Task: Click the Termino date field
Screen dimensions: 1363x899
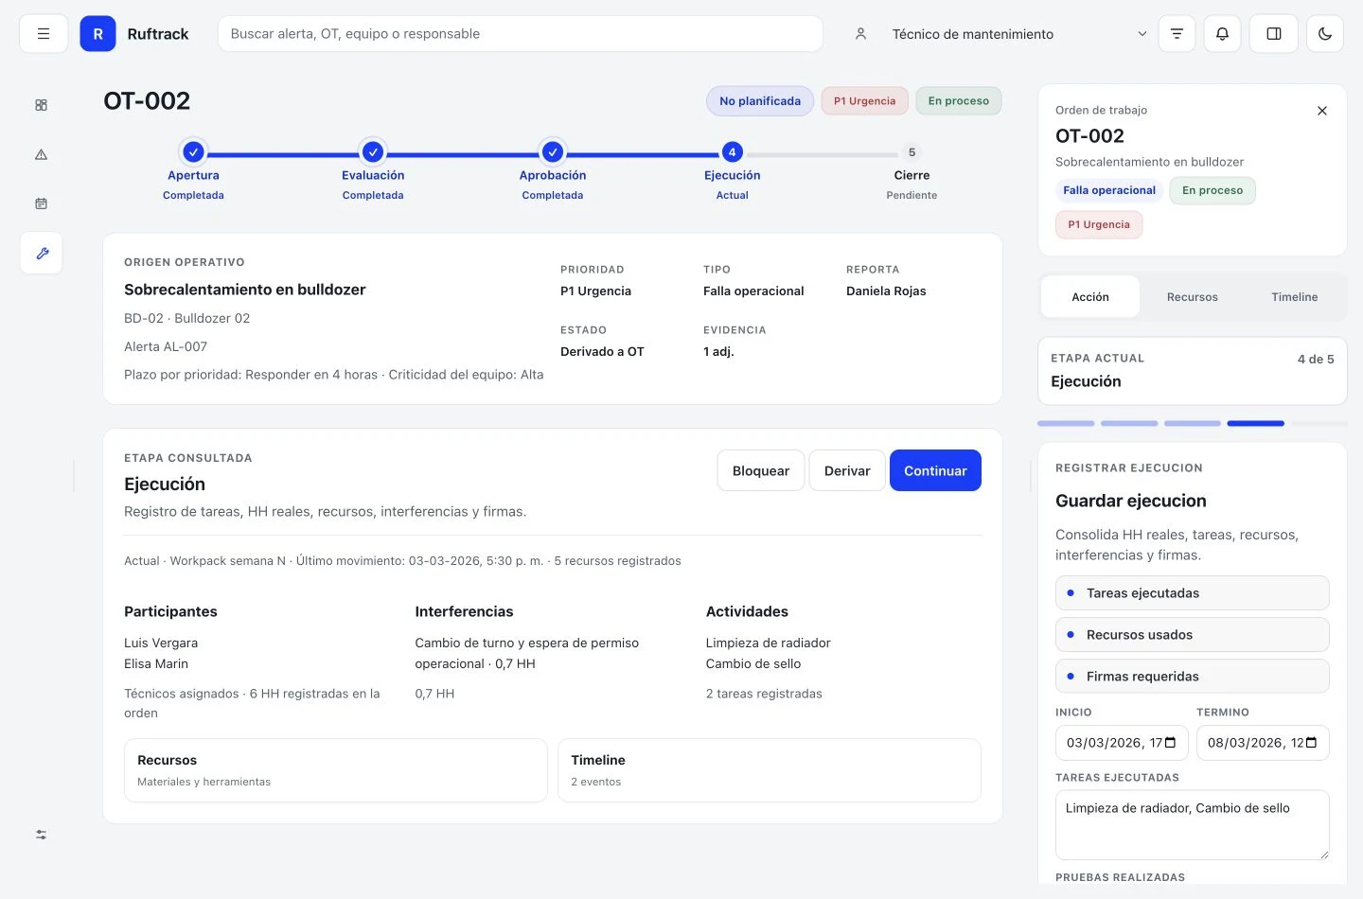Action: pos(1263,743)
